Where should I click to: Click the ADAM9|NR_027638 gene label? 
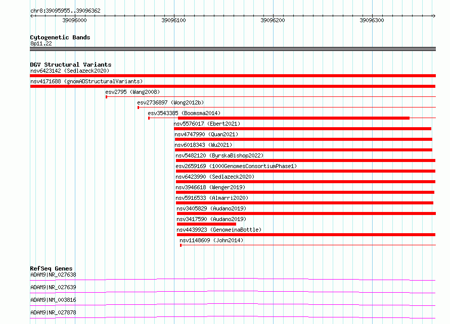coord(53,275)
